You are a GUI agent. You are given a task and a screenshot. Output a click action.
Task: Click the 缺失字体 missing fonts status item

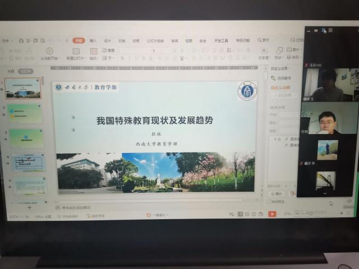96,216
